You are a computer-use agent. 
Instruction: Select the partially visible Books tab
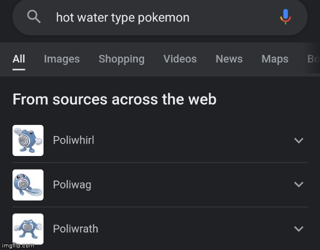coord(313,59)
